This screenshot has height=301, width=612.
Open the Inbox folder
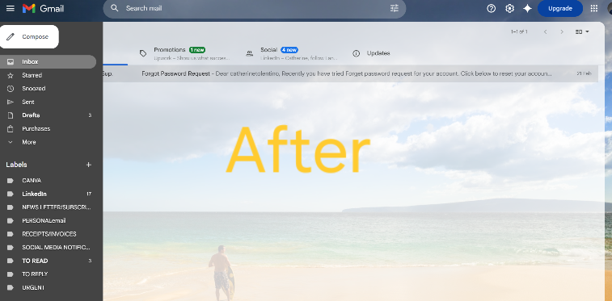(48, 61)
